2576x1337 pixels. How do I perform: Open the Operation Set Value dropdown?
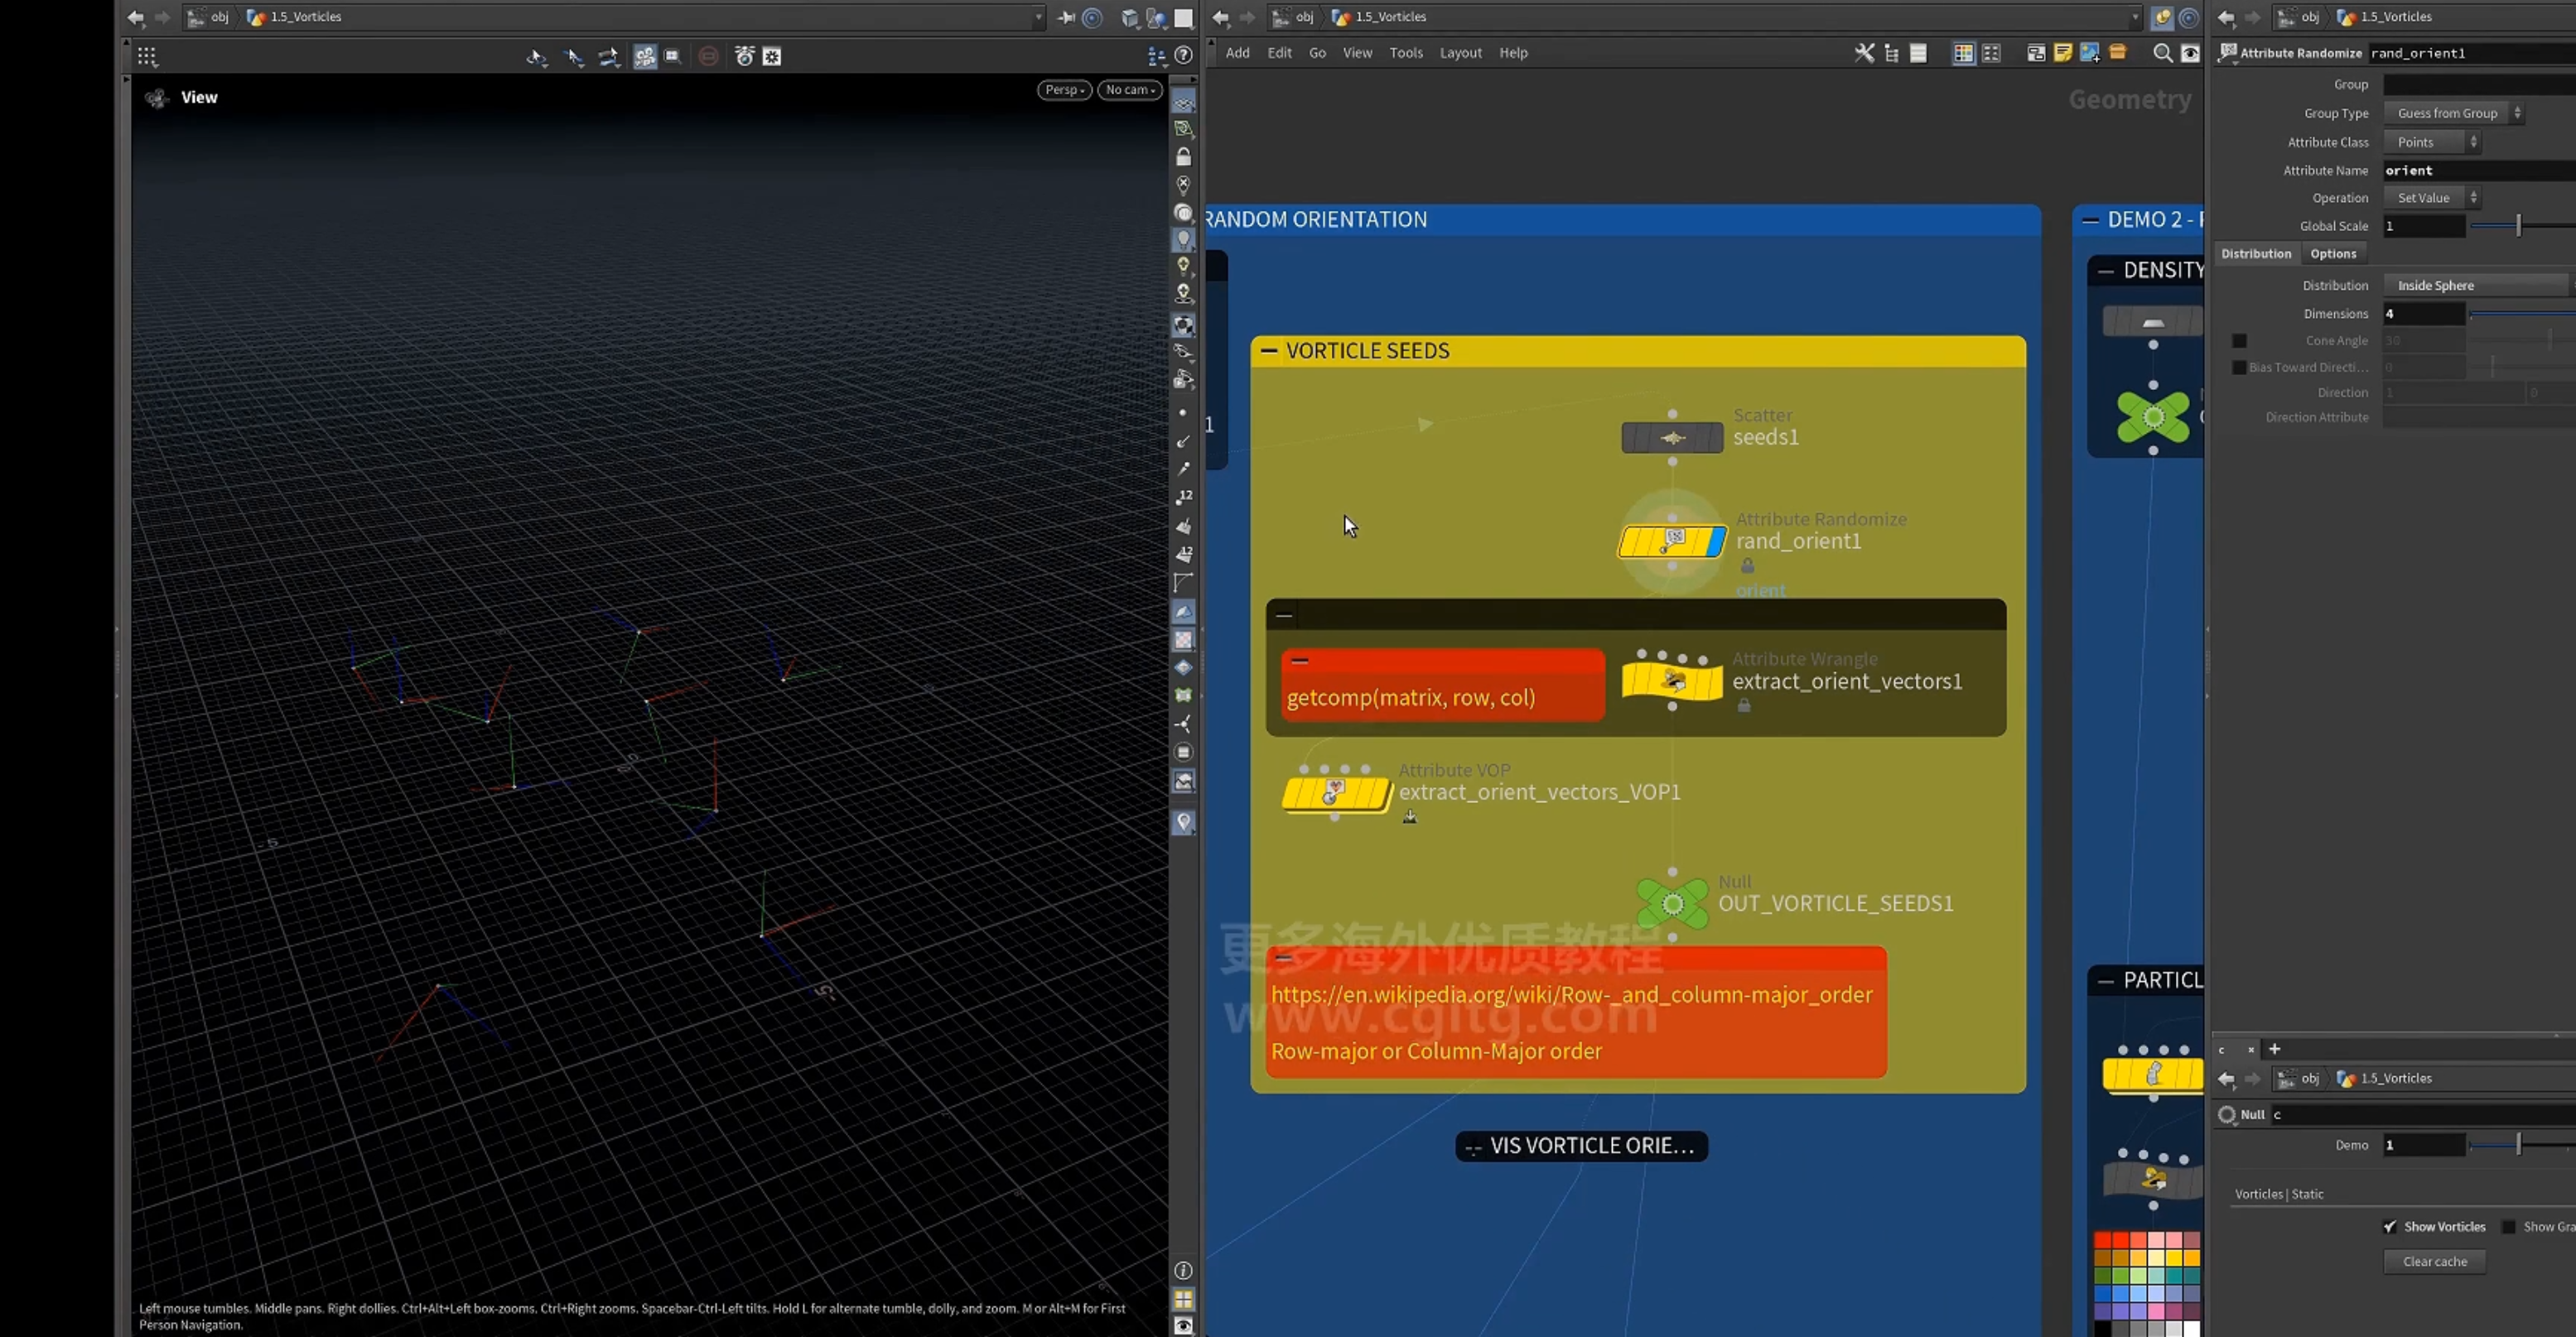pyautogui.click(x=2431, y=198)
